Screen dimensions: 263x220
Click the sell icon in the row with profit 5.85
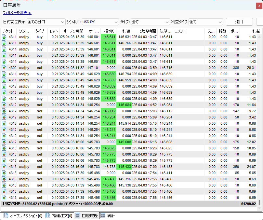[4, 173]
